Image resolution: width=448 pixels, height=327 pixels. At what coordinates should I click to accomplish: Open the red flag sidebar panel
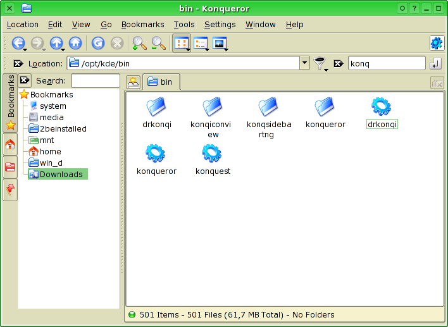click(10, 190)
